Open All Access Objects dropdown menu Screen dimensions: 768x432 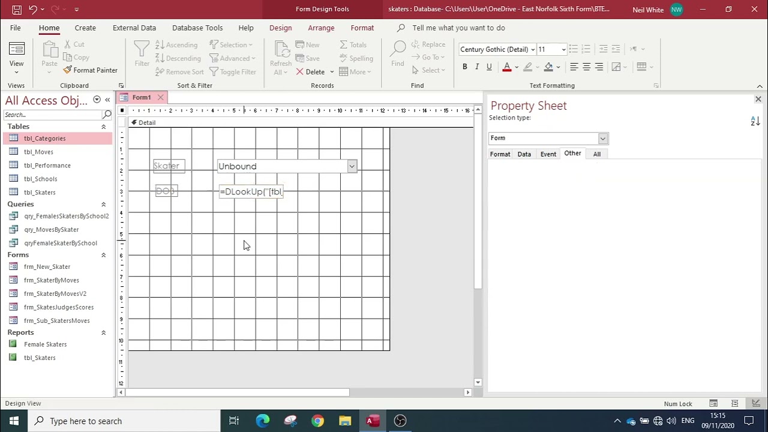coord(97,100)
